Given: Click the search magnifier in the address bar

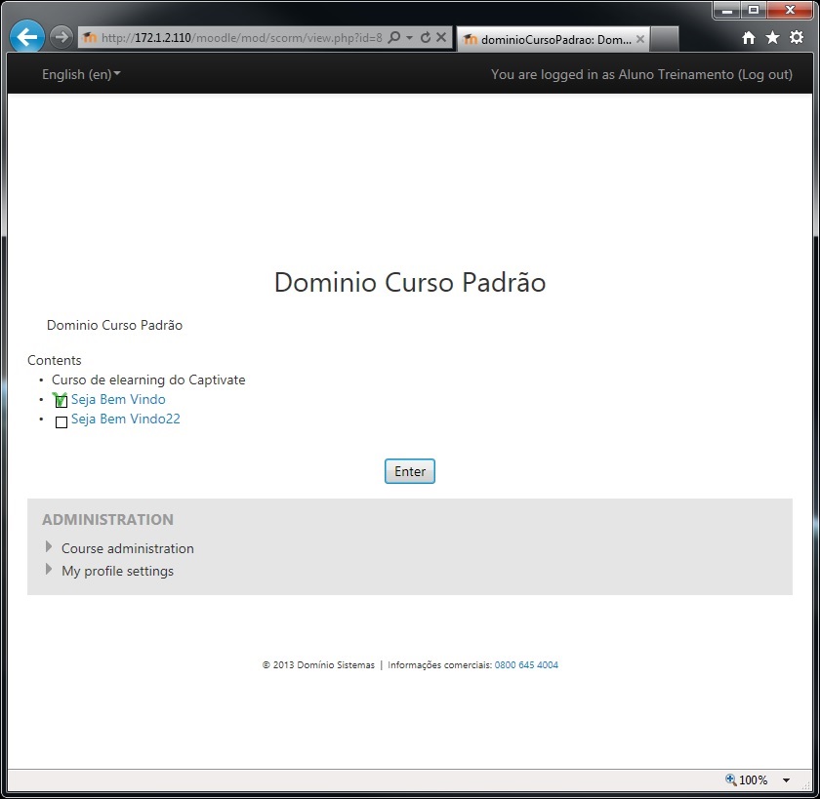Looking at the screenshot, I should pyautogui.click(x=394, y=37).
